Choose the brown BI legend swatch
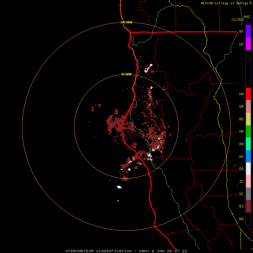 click(248, 206)
